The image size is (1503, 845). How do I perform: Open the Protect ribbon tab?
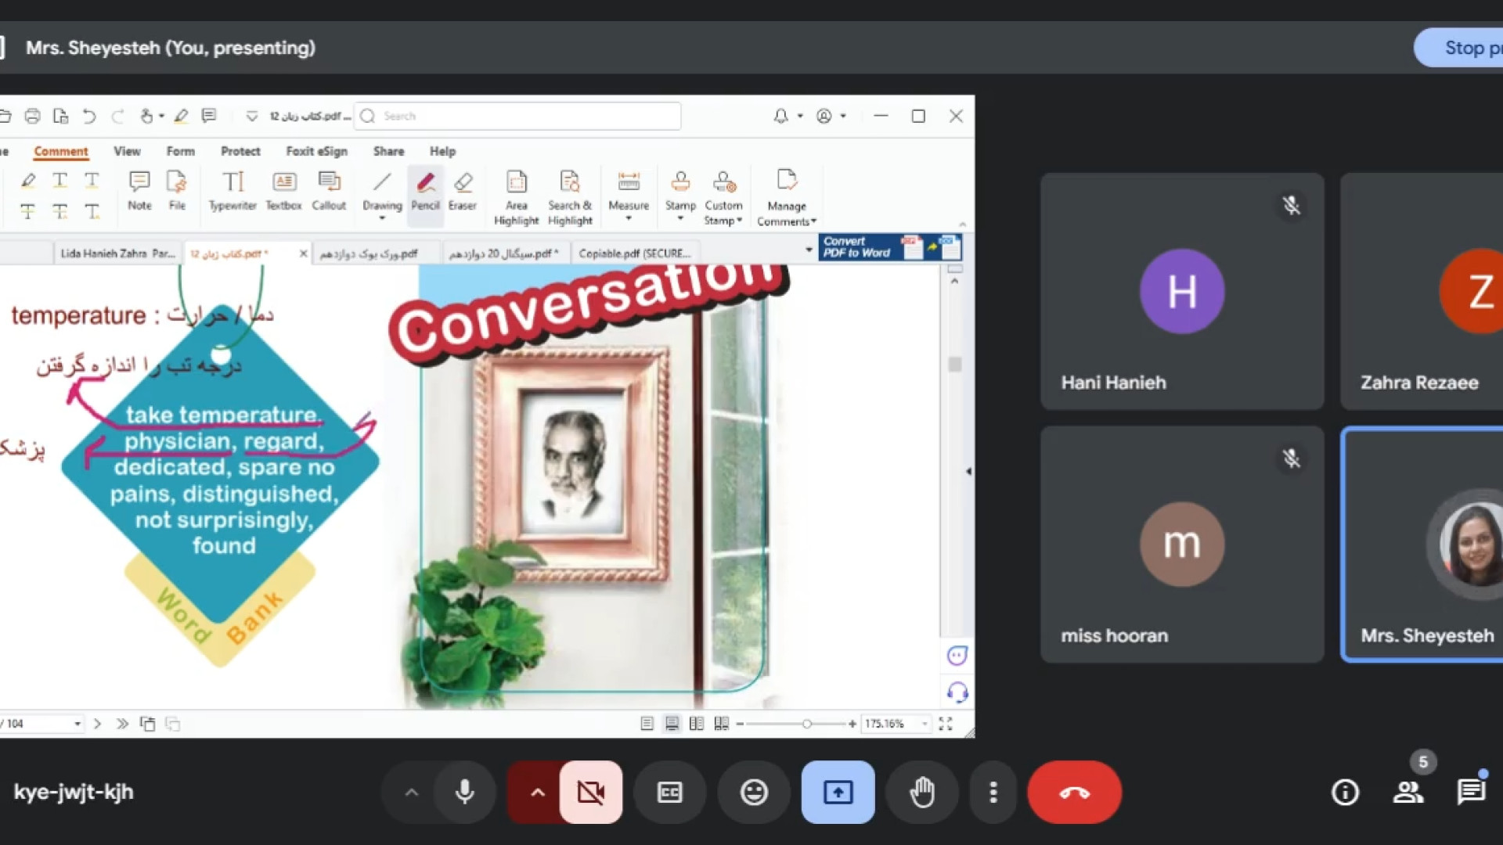click(x=240, y=151)
